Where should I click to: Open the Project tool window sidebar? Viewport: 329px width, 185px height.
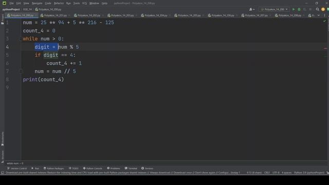click(x=2, y=20)
